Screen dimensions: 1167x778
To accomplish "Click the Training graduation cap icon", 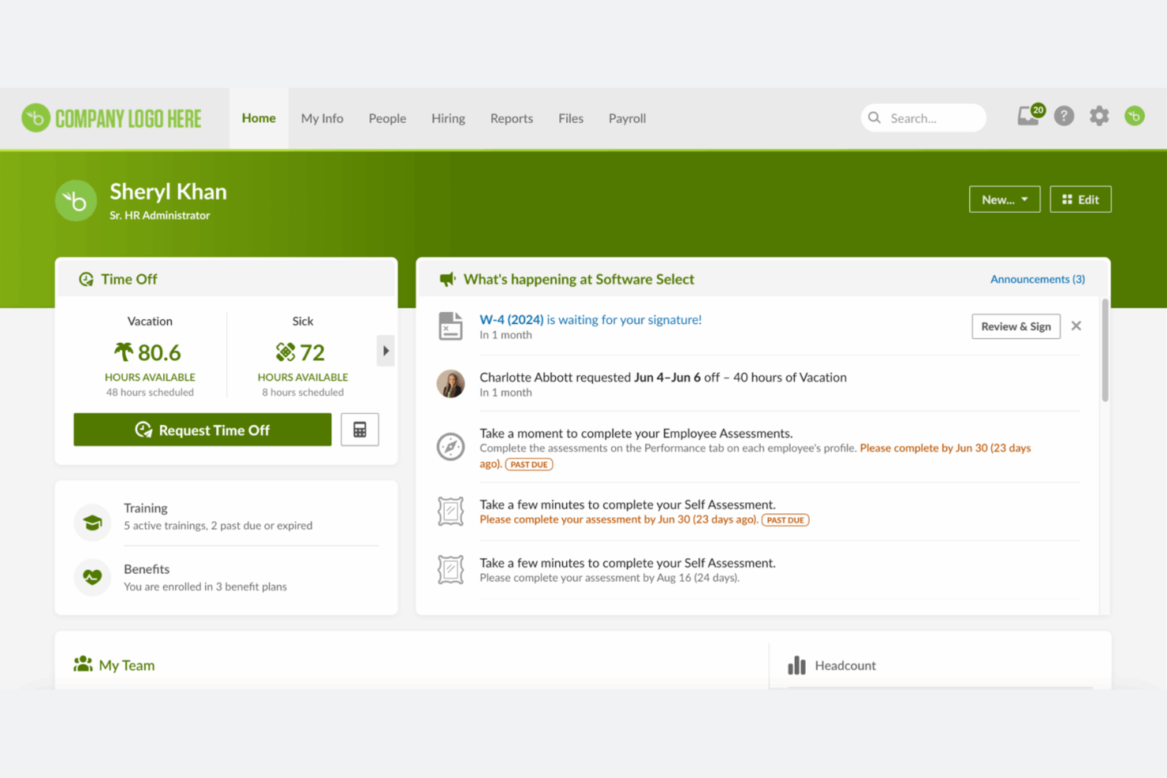I will (92, 521).
